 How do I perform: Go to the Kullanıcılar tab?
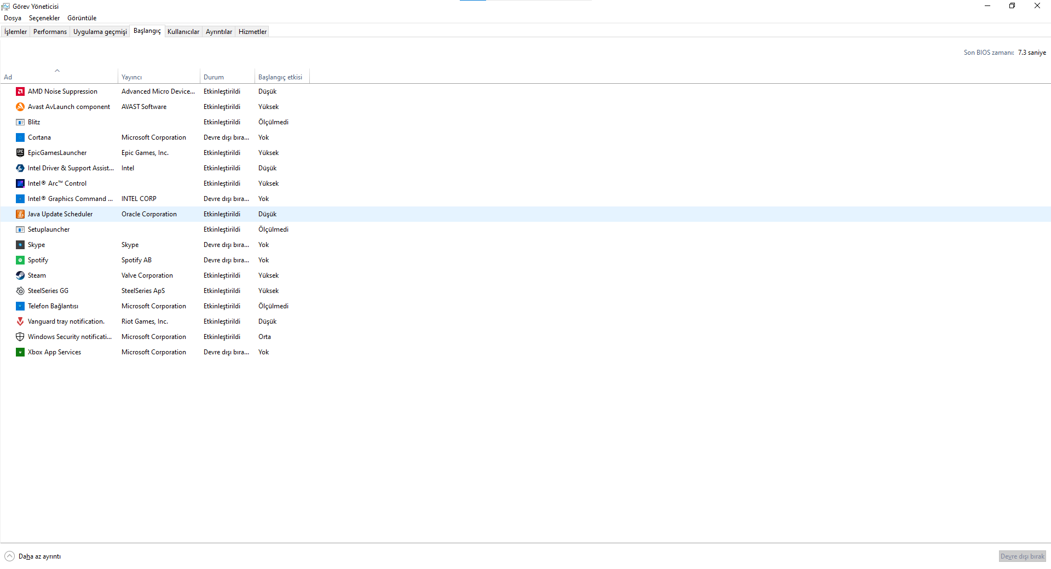tap(183, 32)
